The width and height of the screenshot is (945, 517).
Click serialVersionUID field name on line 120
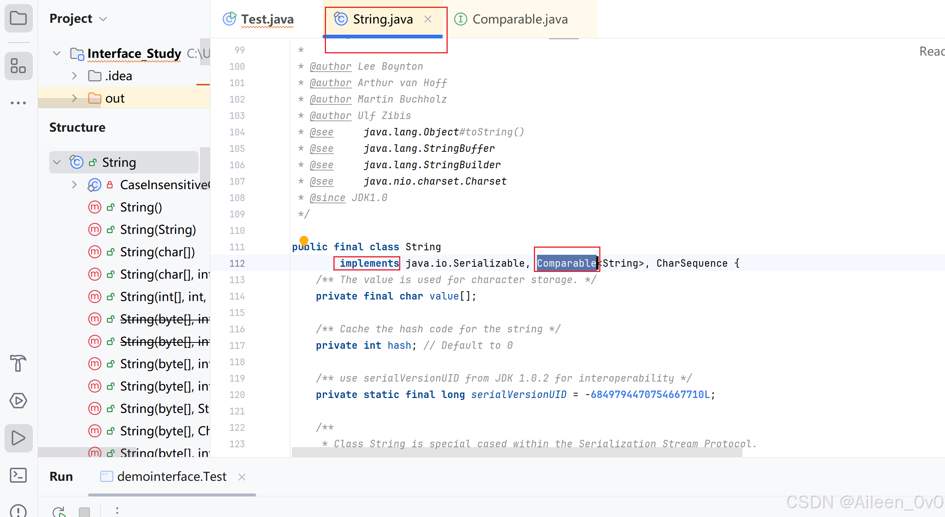[519, 395]
